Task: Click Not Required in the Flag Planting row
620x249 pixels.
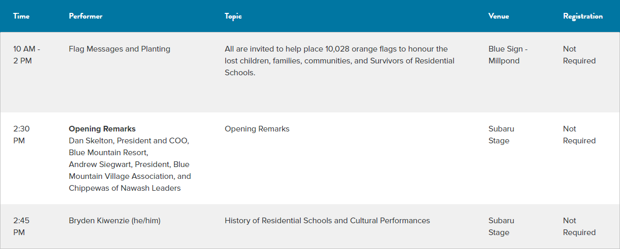Action: pyautogui.click(x=579, y=55)
